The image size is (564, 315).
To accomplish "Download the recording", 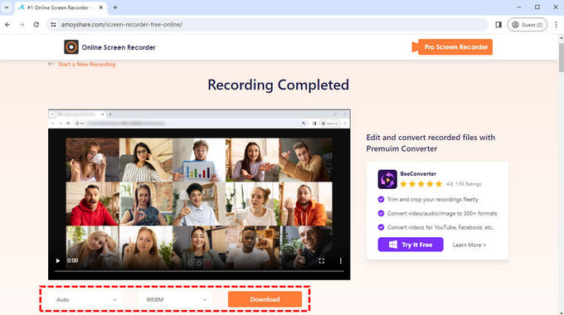I will click(265, 299).
